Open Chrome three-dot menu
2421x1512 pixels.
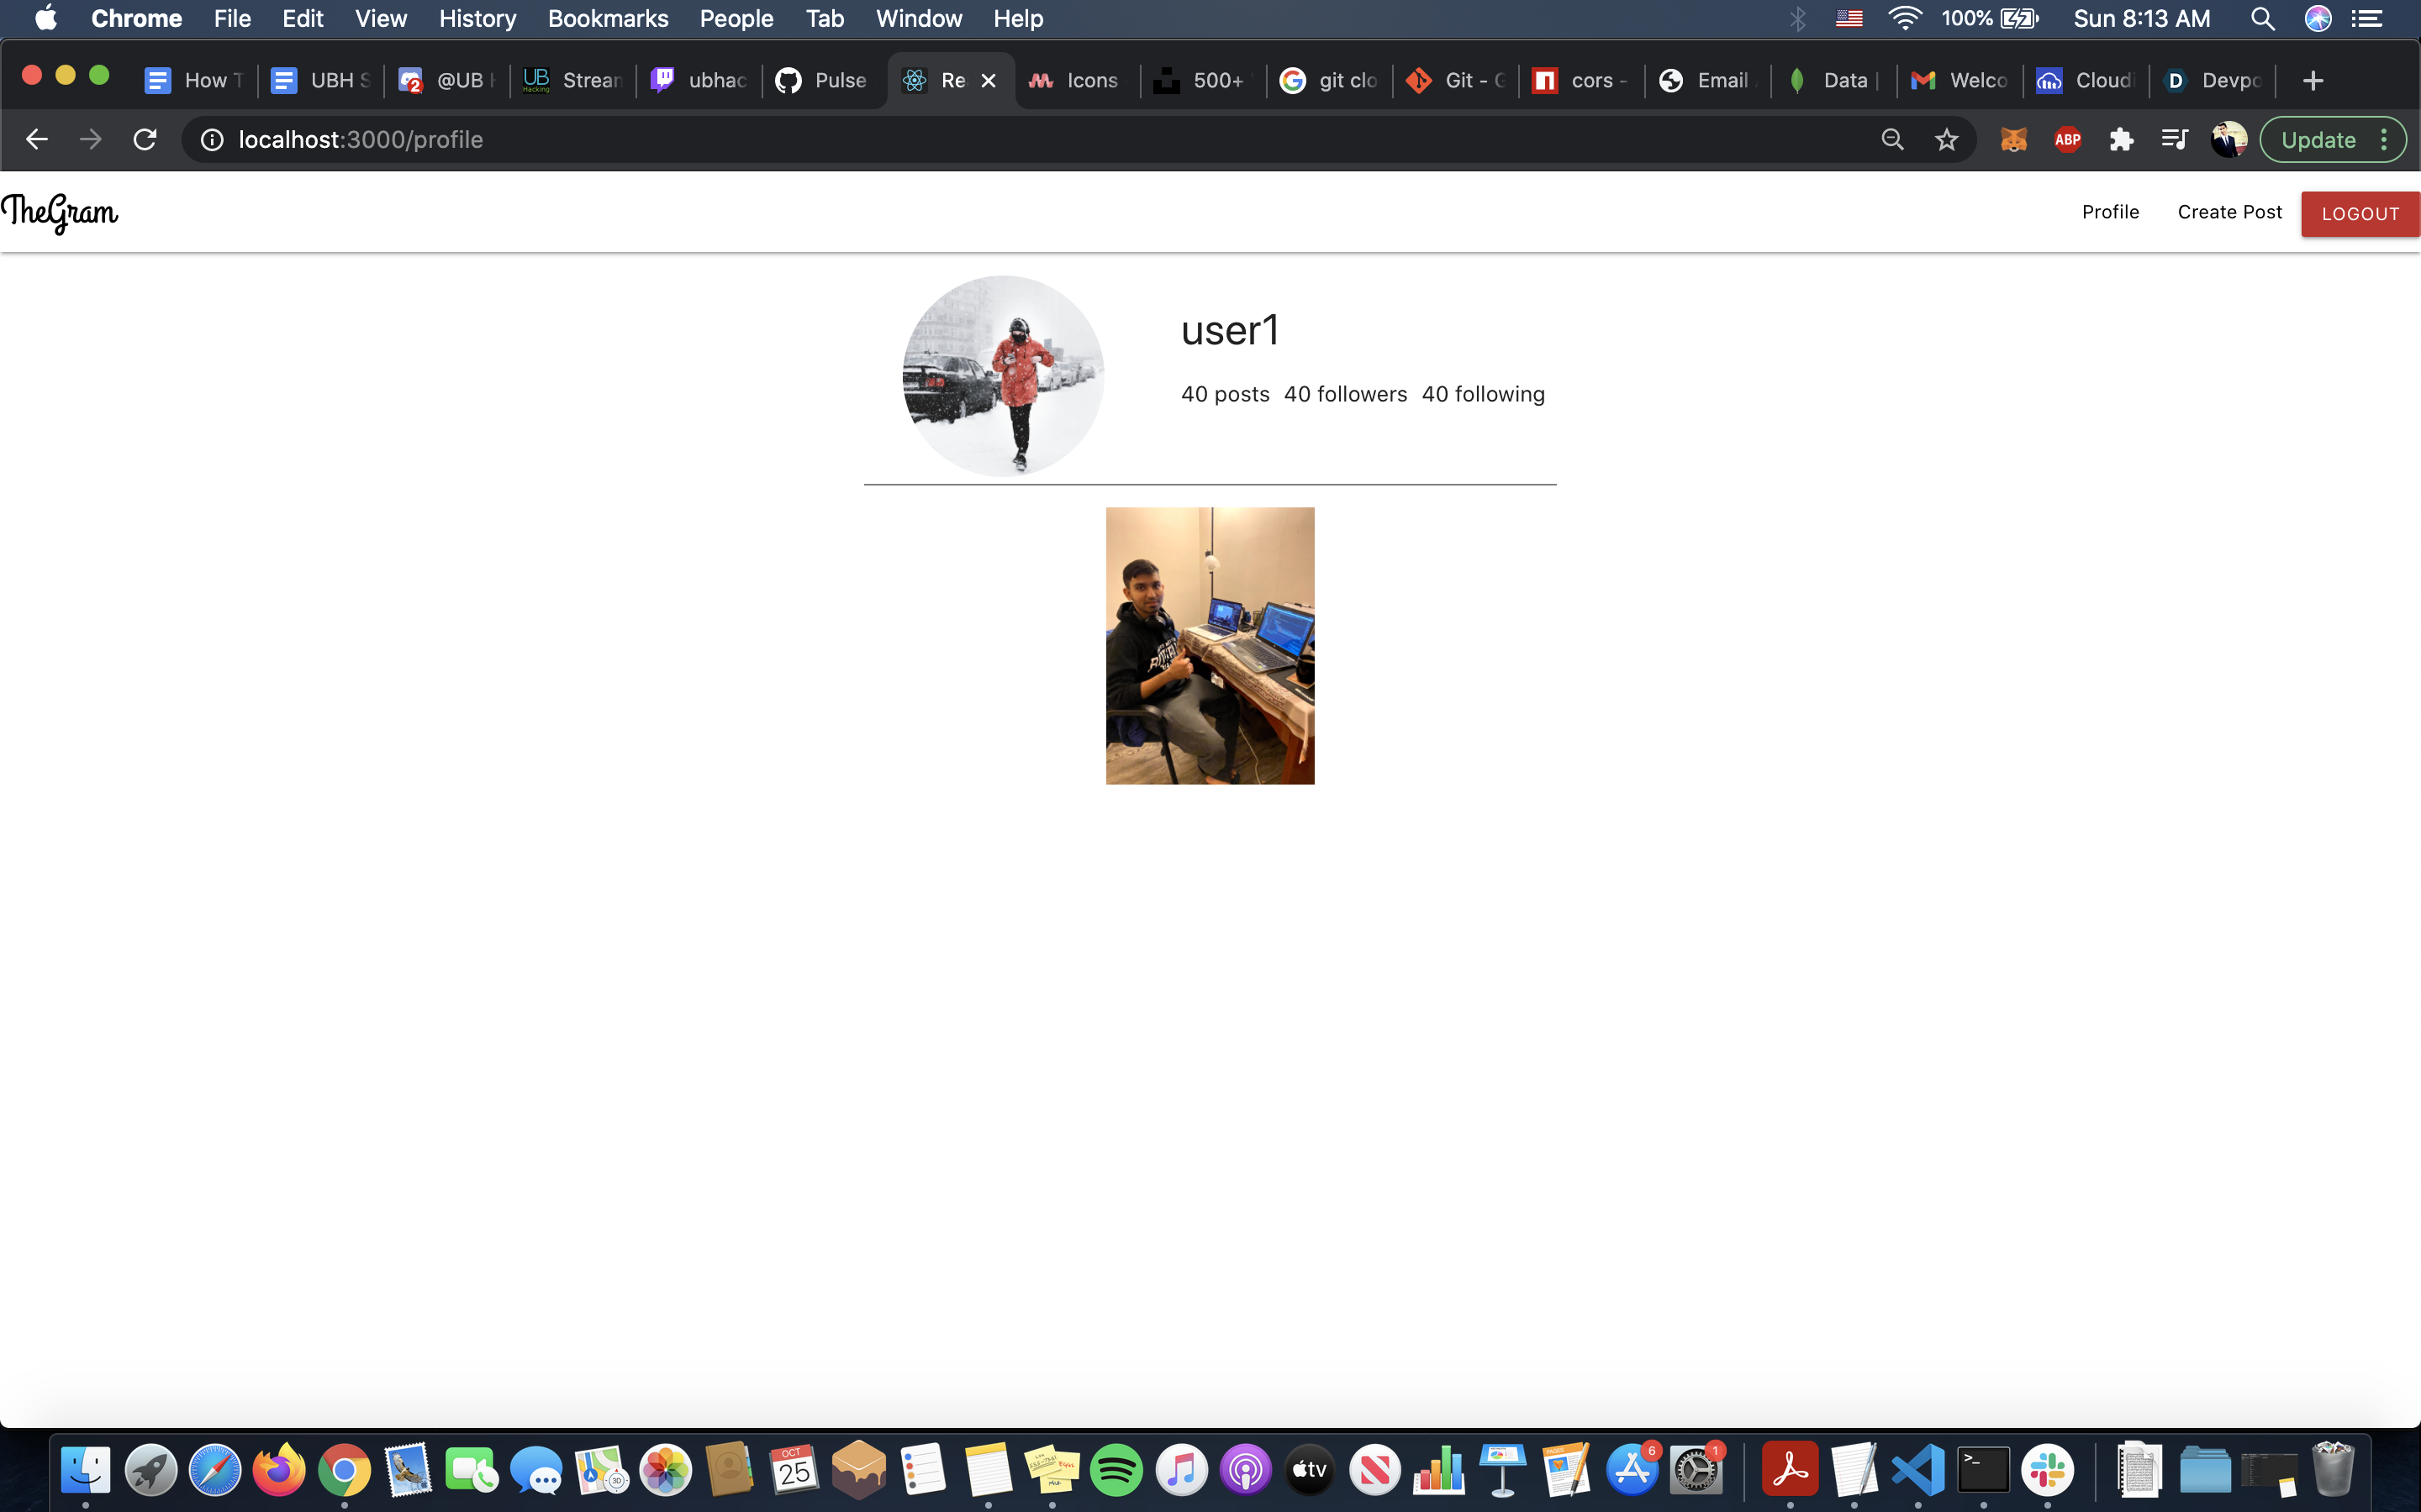[x=2385, y=140]
